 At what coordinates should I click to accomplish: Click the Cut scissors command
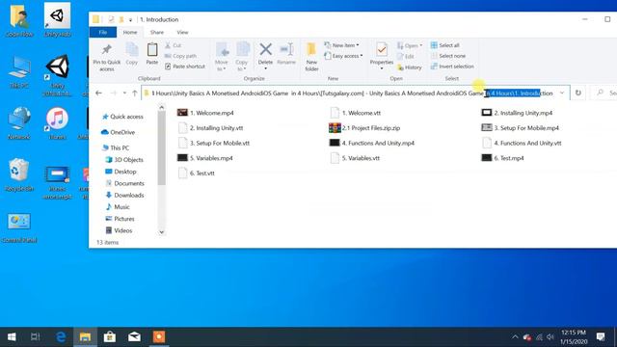(x=174, y=45)
